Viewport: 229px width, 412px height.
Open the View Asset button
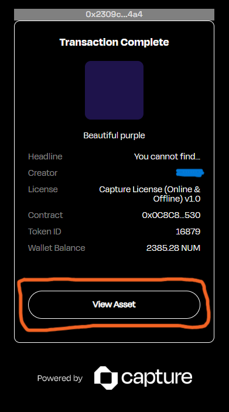pyautogui.click(x=114, y=305)
